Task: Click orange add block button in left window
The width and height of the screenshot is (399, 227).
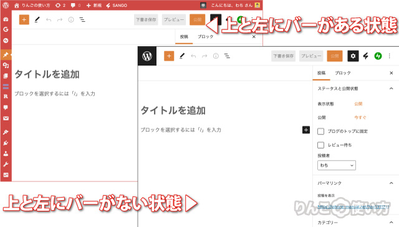Action: click(24, 19)
